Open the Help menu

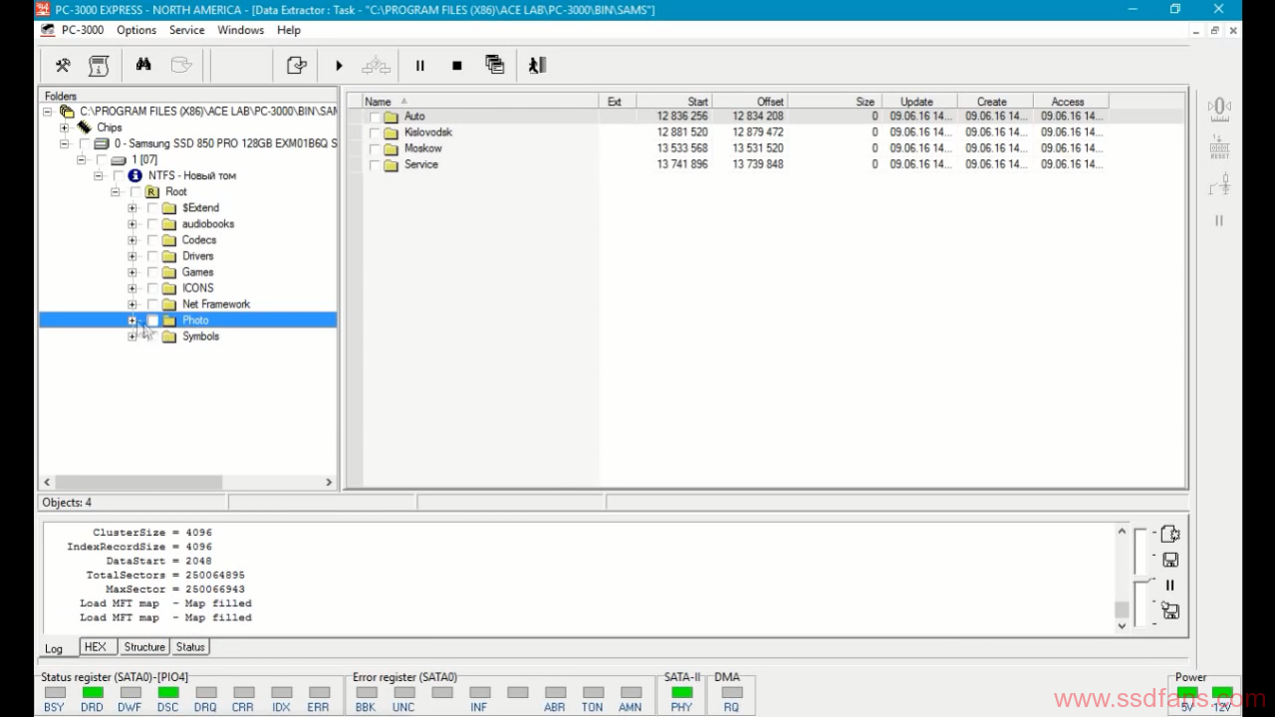tap(289, 30)
